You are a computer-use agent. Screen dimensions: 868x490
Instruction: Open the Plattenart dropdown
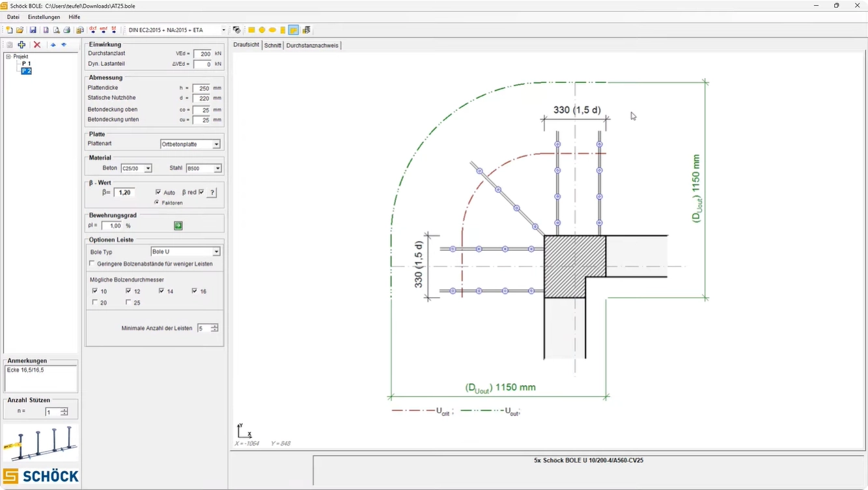coord(216,144)
